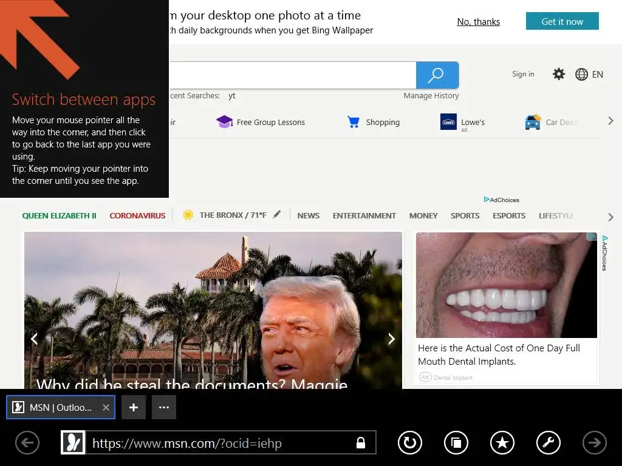Open Shopping cart shortcut
Viewport: 622px width, 466px height.
click(374, 122)
